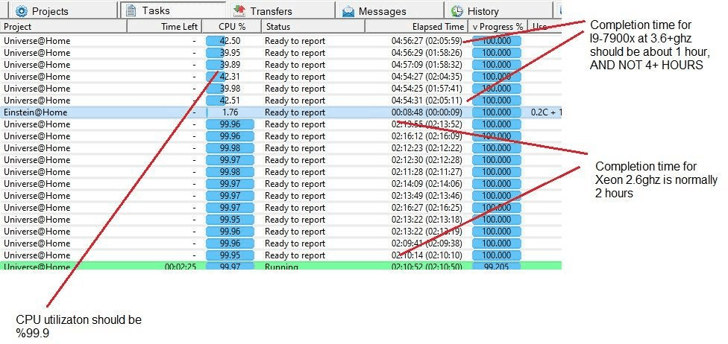Screen dimensions: 728x344
Task: Select elapsed time 02:09:41 (02:09:38)
Action: pyautogui.click(x=427, y=243)
